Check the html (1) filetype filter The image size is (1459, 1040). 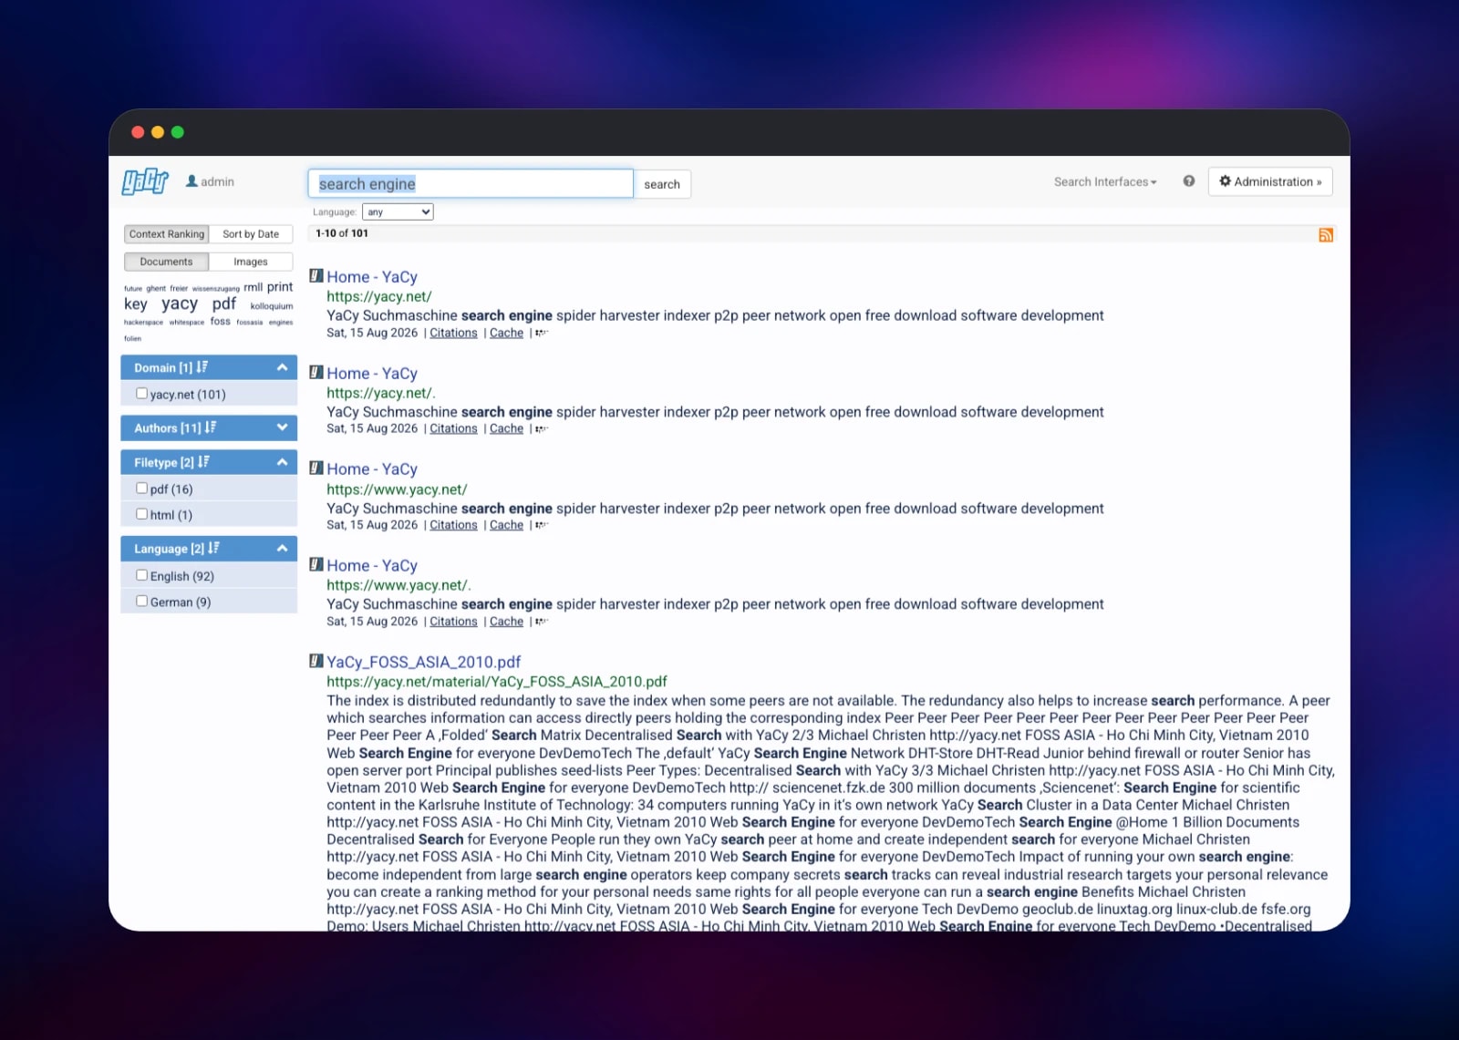(141, 514)
